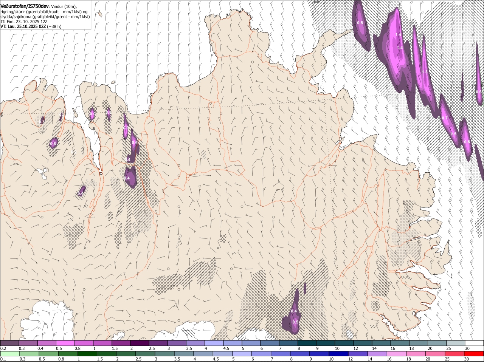Click the 'slydda/snjókoma' legend description line

[x=45, y=17]
